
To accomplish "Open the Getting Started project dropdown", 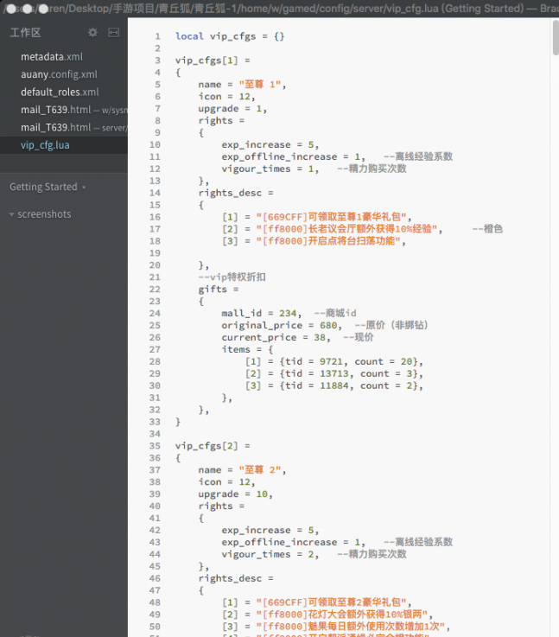I will (48, 188).
